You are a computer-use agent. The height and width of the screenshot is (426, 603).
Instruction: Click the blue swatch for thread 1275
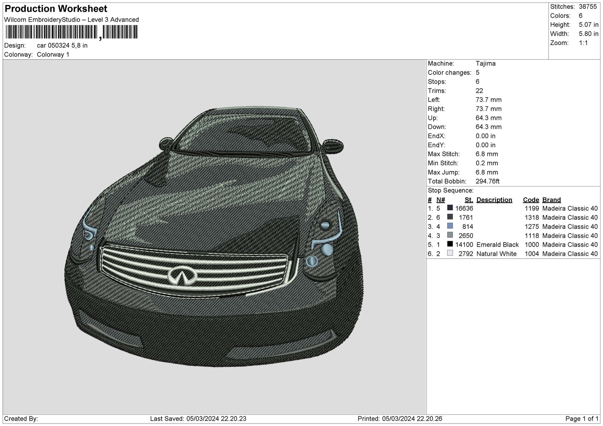click(450, 227)
